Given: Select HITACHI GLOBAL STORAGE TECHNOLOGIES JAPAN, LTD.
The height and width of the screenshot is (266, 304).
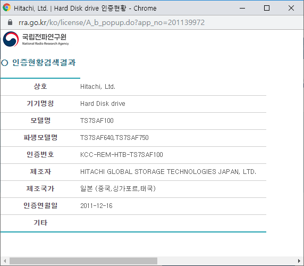Looking at the screenshot, I should (x=168, y=172).
